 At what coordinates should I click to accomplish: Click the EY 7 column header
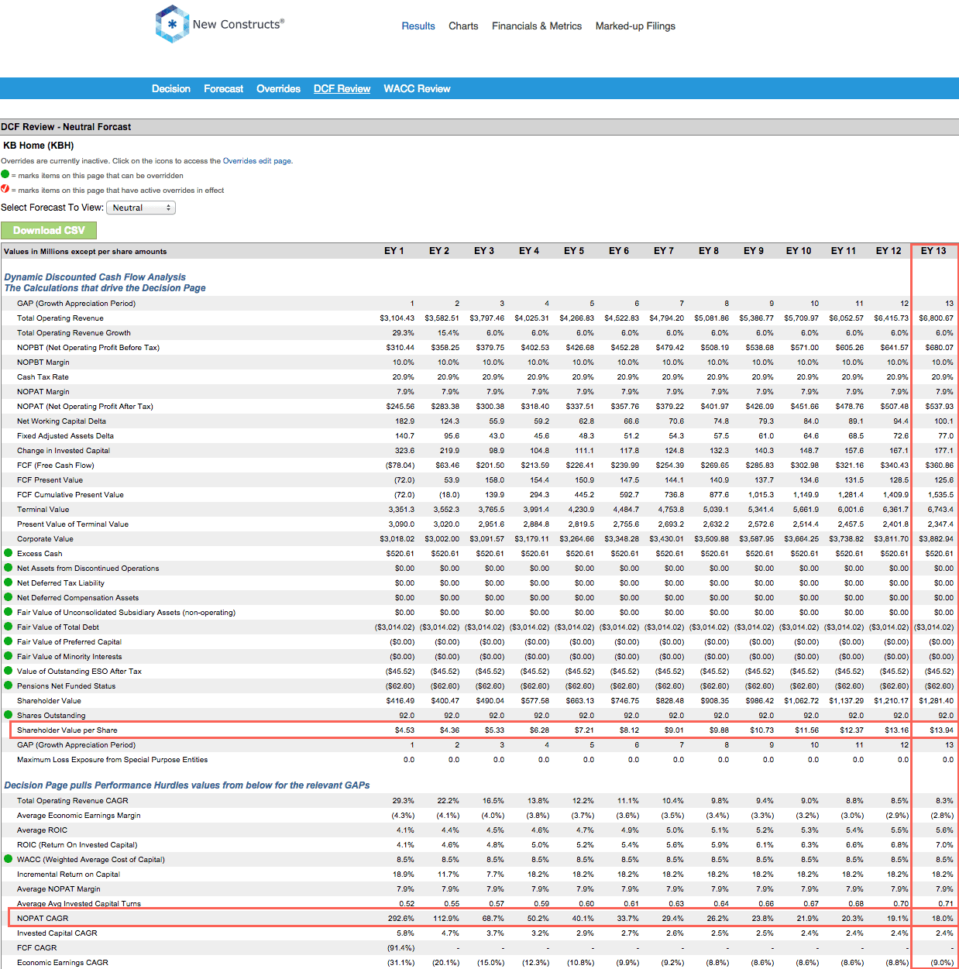pyautogui.click(x=664, y=251)
